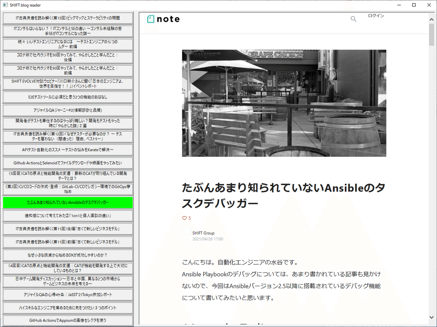Screen dimensions: 437x327
Task: Open なぜ小さな投資から始めるDX article
Action: point(68,255)
